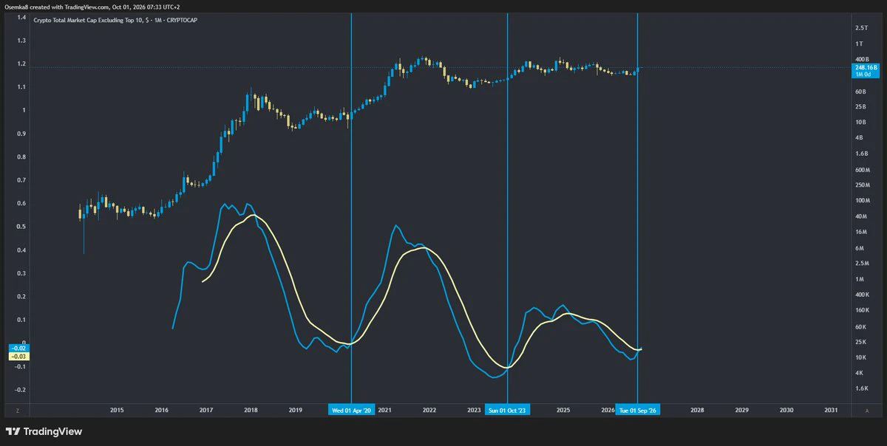The image size is (887, 446).
Task: Select the "Sun 01 Oct '23" date marker
Action: pyautogui.click(x=508, y=411)
